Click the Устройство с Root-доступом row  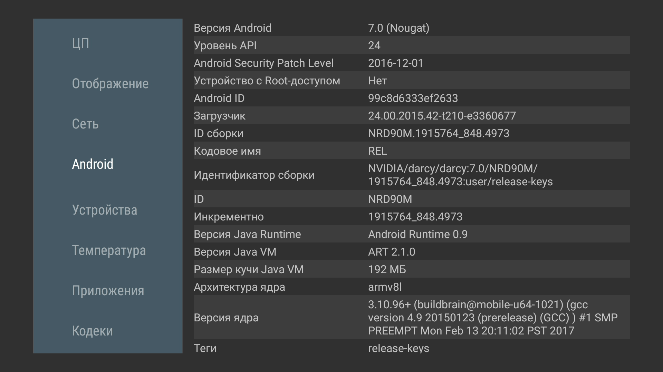coord(411,81)
